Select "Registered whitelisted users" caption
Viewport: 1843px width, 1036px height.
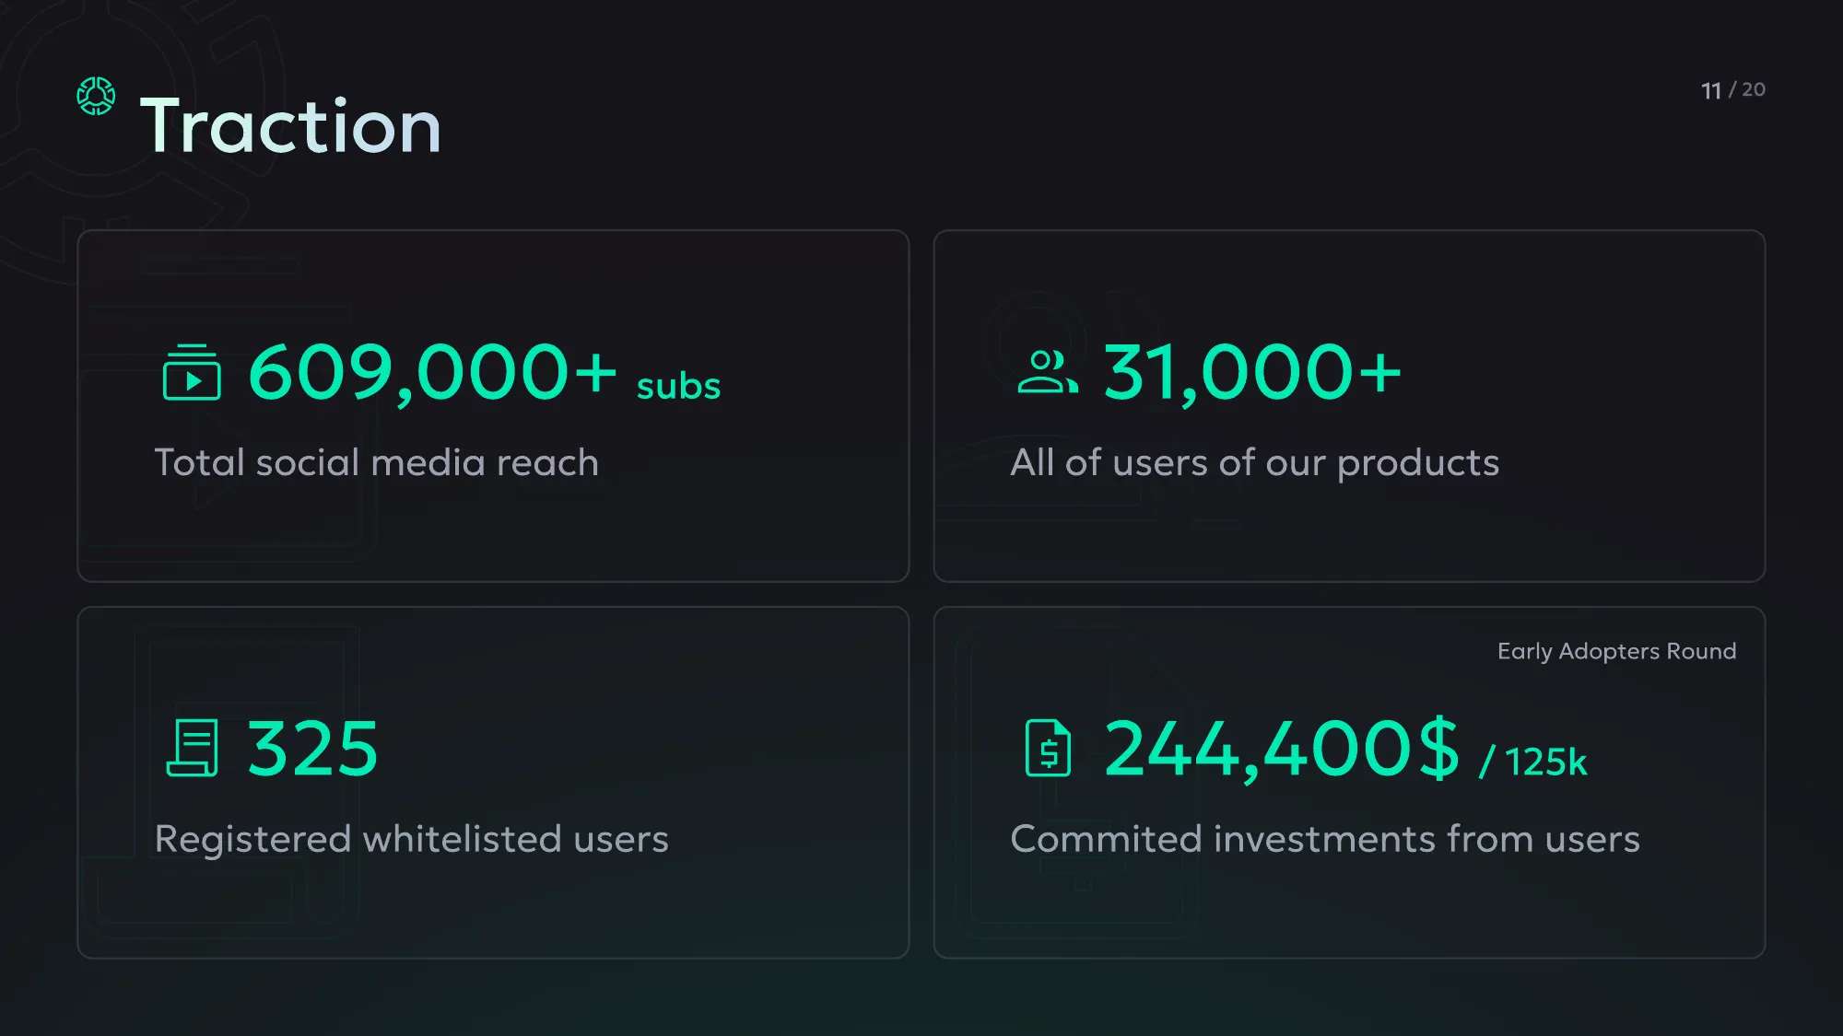(x=411, y=839)
